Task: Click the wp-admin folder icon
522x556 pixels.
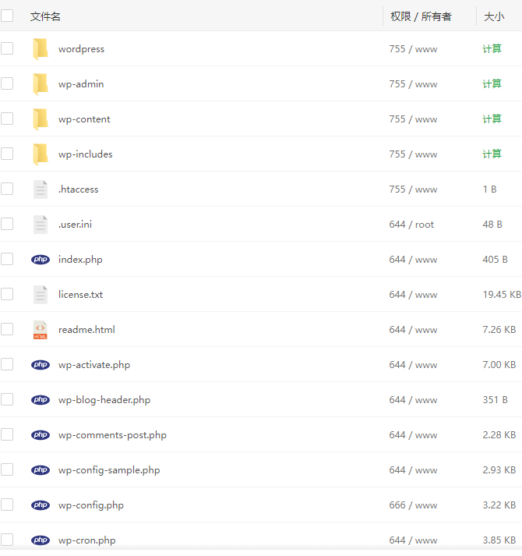Action: (x=41, y=84)
